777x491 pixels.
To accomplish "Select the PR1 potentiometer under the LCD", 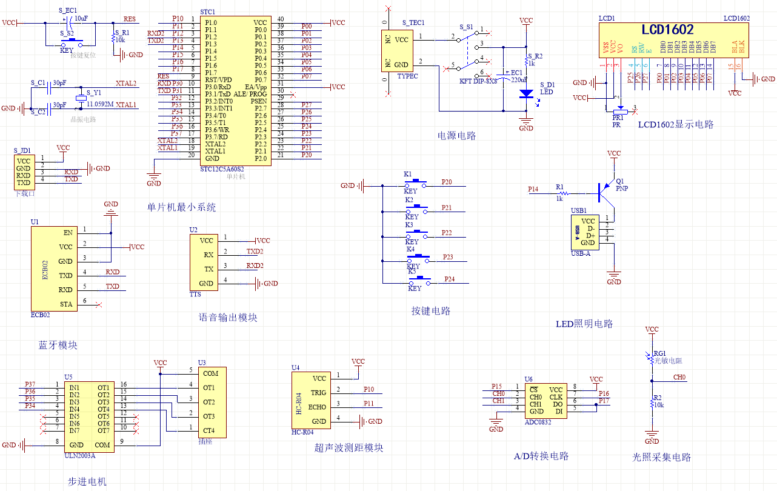I will pyautogui.click(x=618, y=110).
